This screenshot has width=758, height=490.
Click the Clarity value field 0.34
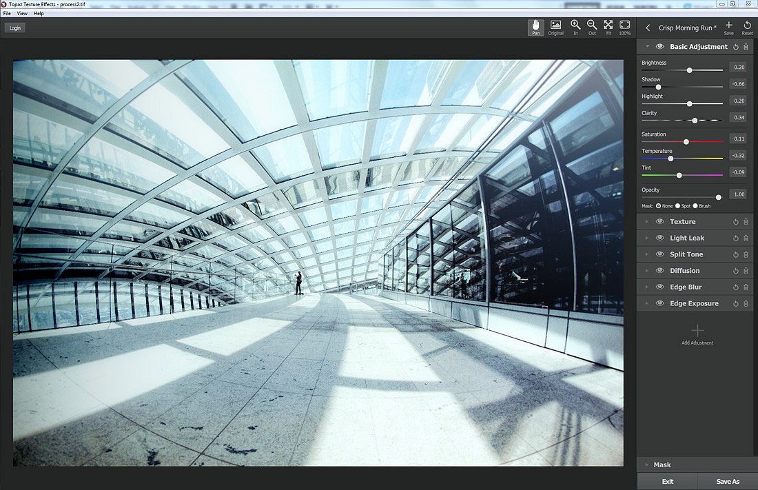click(738, 118)
